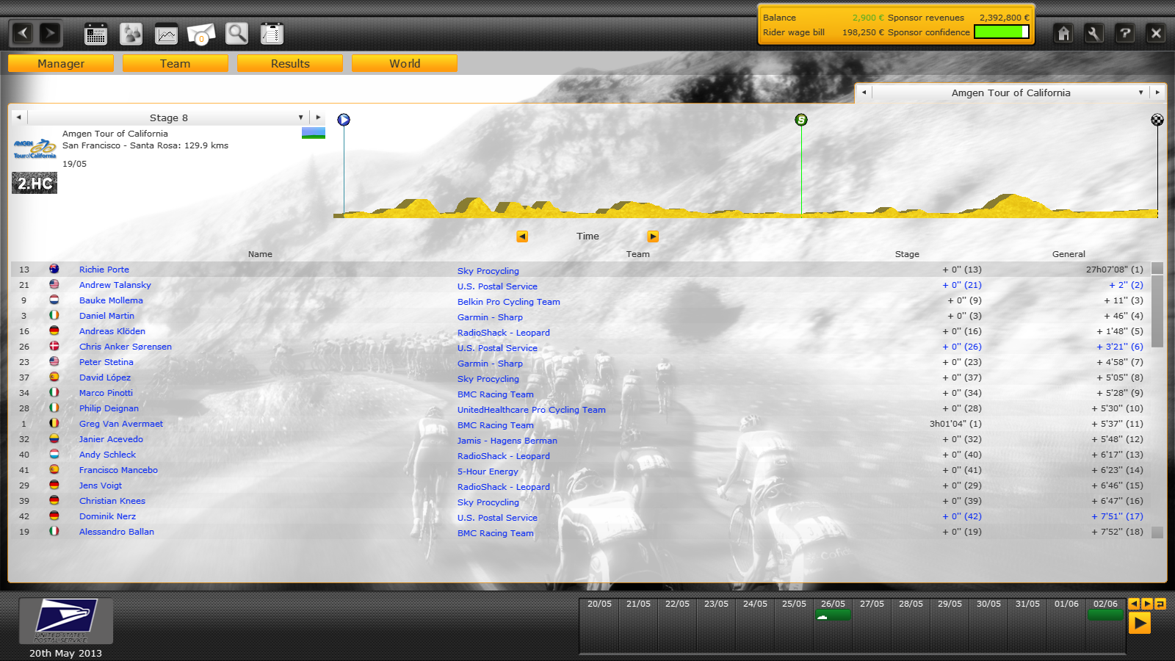Image resolution: width=1175 pixels, height=661 pixels.
Task: Open the calendar icon in the toolbar
Action: click(95, 34)
